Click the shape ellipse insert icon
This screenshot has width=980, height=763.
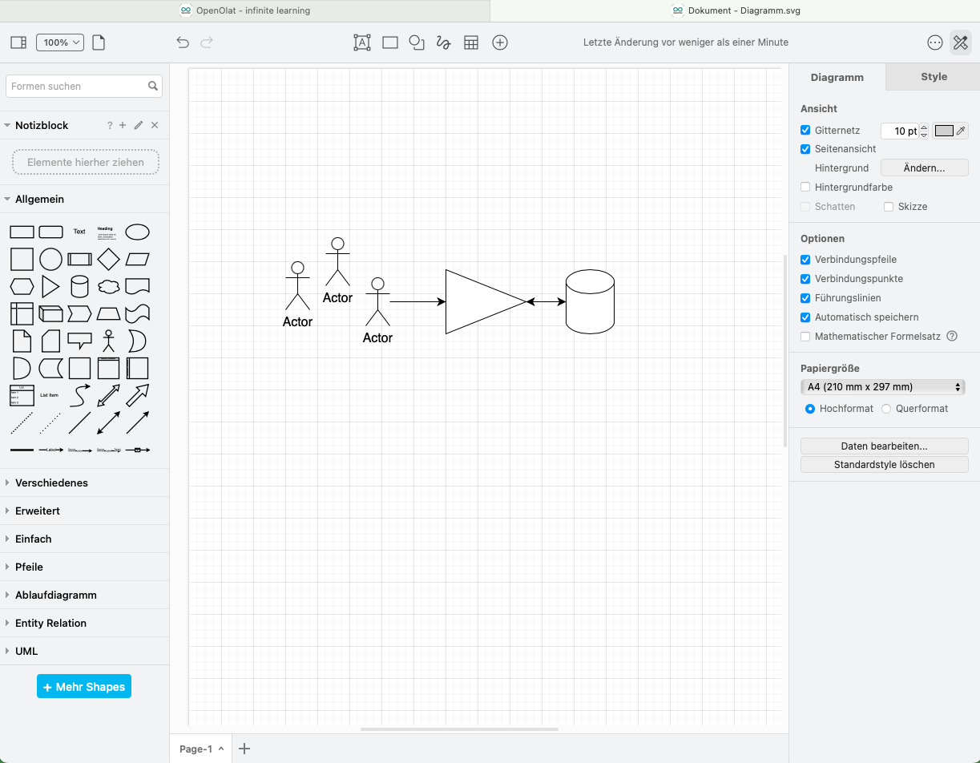coord(417,42)
